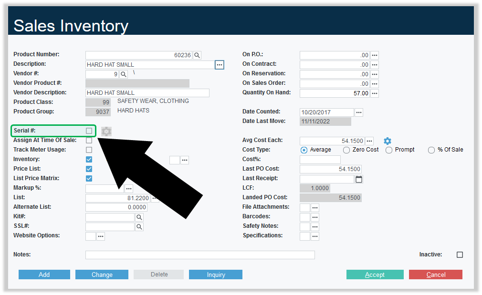Click the Product Group value 9037

click(98, 112)
